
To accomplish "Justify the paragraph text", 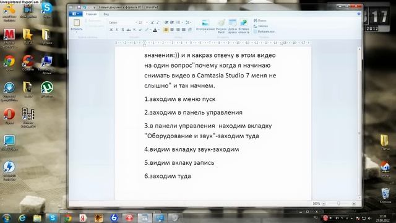I will click(x=184, y=30).
